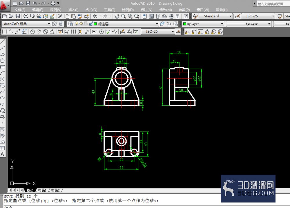The image size is (290, 208).
Task: Click the Aligned dimension tool
Action: 11,32
